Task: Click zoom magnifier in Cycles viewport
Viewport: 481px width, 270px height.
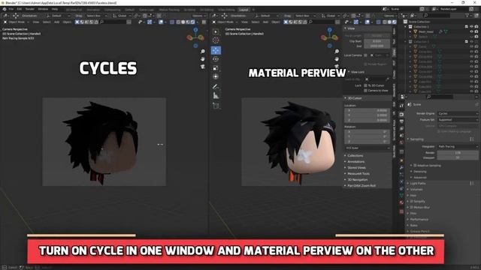Action: point(203,52)
